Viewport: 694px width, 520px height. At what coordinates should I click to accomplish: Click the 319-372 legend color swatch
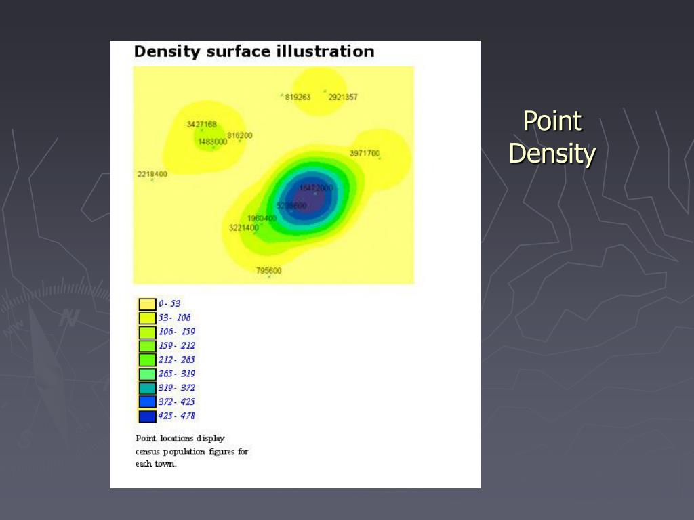tap(147, 388)
